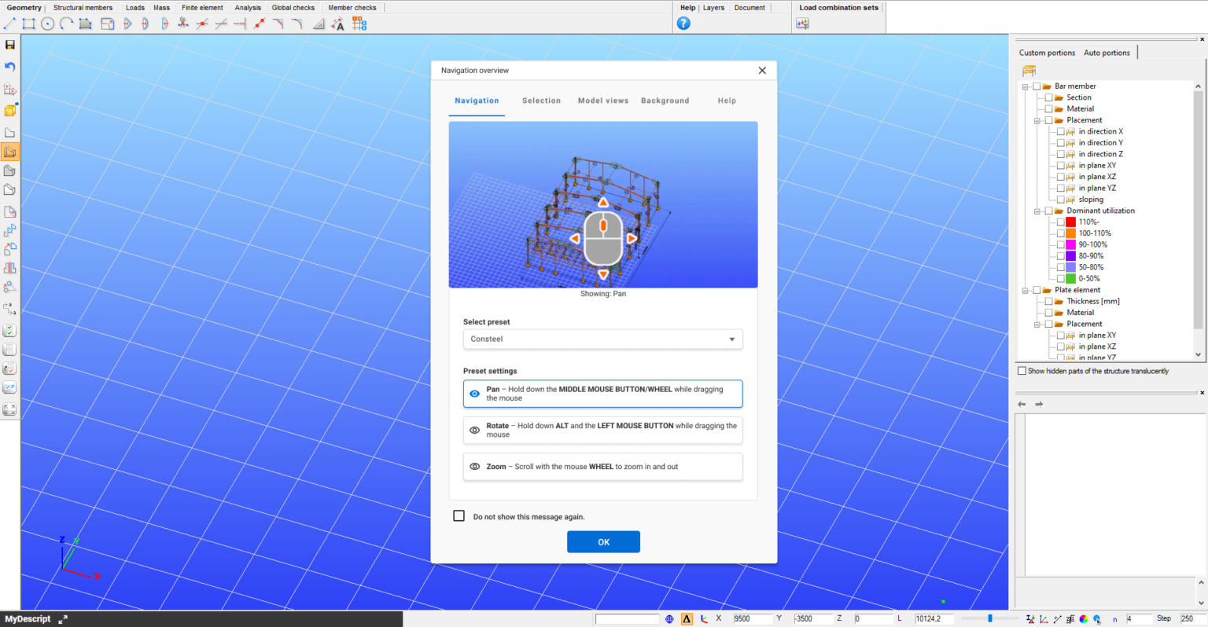Open the Select preset dropdown showing Consteel

[x=603, y=339]
